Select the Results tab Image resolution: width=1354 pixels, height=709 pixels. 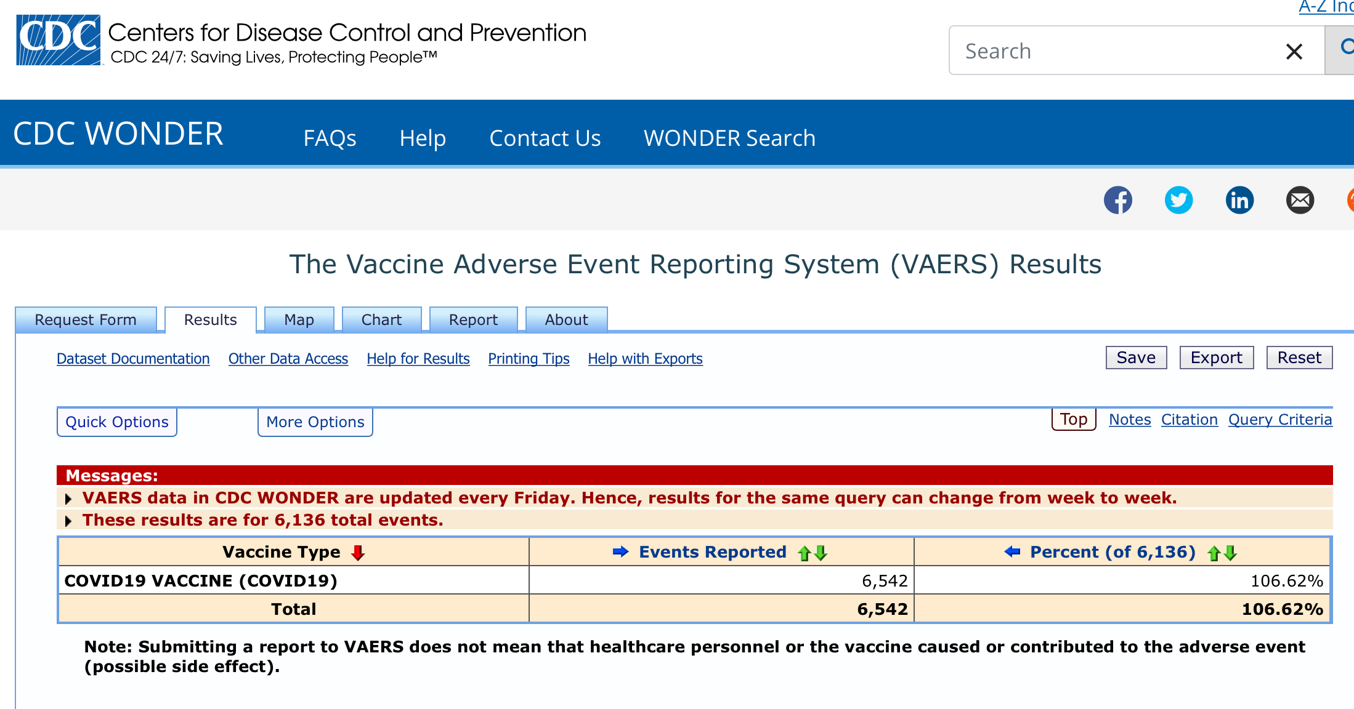pos(211,320)
